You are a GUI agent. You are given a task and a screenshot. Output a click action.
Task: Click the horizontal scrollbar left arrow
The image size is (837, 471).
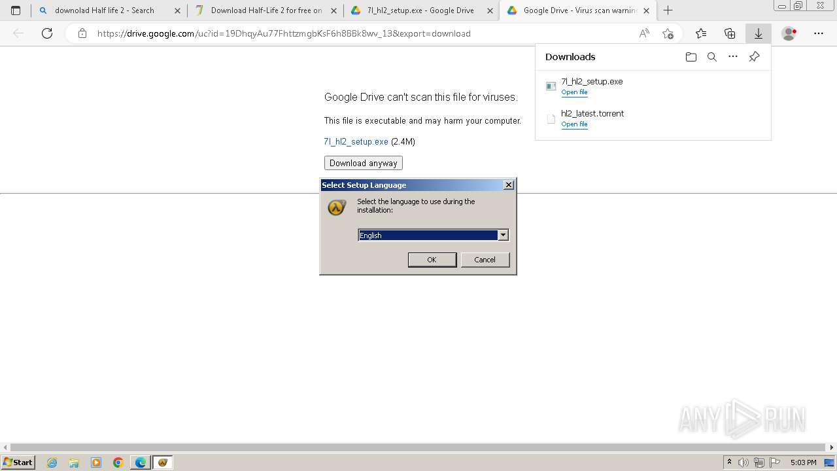tap(5, 447)
